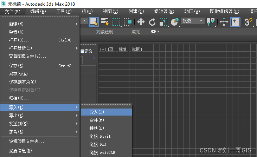Click the Select and Place tool
Image resolution: width=257 pixels, height=157 pixels.
[175, 22]
